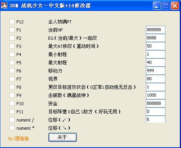
Task: Focus the 击破数 value field 1000
Action: tap(156, 95)
